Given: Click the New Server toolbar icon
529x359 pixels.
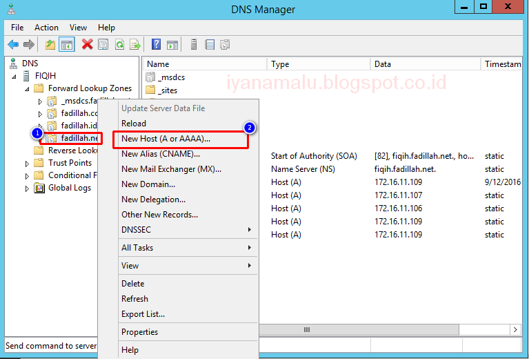Looking at the screenshot, I should 194,44.
